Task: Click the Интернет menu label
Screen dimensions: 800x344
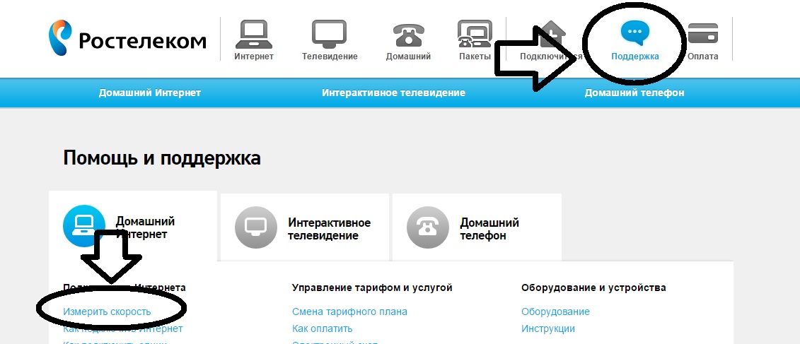Action: 254,57
